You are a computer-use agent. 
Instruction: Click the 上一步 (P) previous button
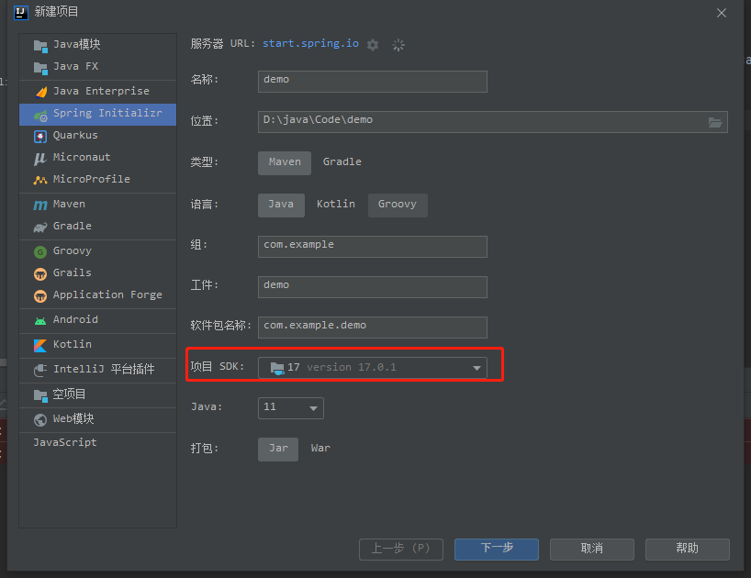coord(401,550)
